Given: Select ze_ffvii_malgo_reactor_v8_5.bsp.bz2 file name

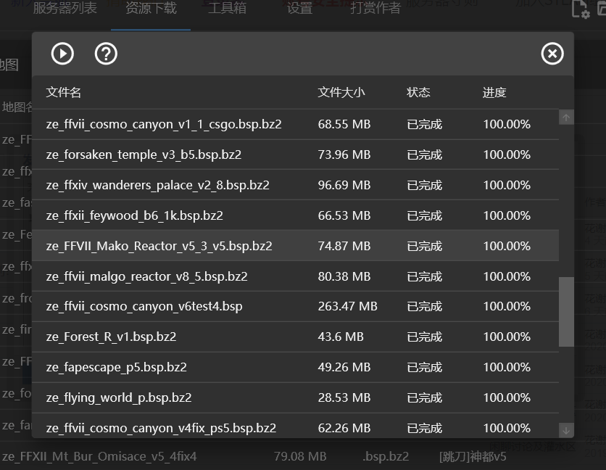Looking at the screenshot, I should tap(147, 276).
